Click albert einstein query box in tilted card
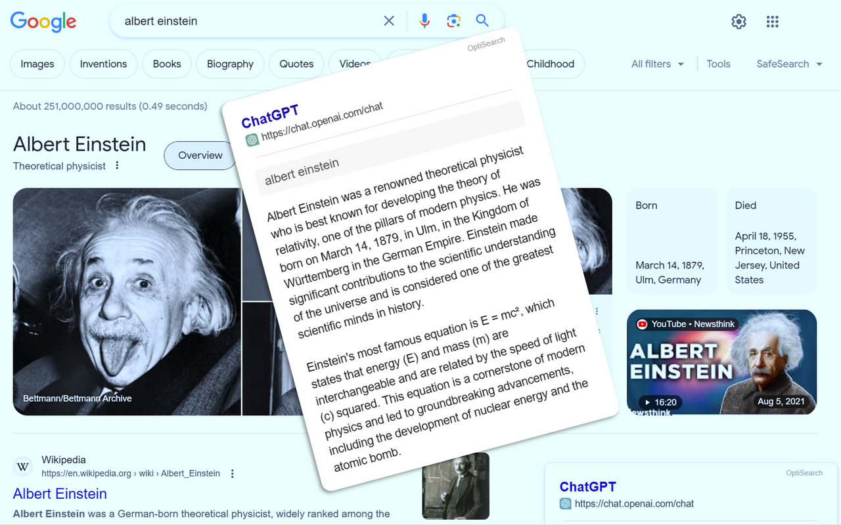The image size is (841, 525). pyautogui.click(x=391, y=148)
